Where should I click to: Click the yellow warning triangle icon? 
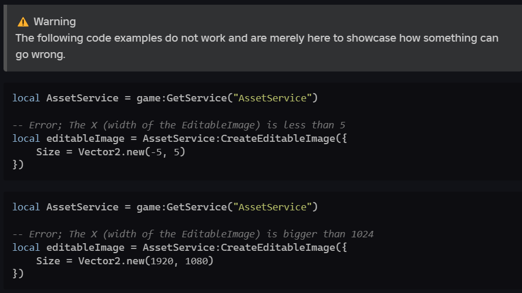pos(23,22)
